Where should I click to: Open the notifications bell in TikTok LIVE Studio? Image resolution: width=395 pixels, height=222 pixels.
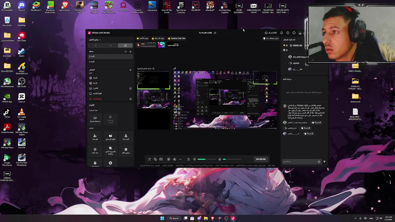tap(281, 33)
